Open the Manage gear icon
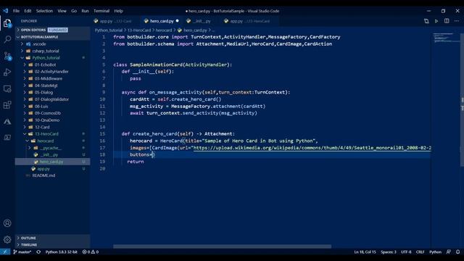 click(x=7, y=239)
